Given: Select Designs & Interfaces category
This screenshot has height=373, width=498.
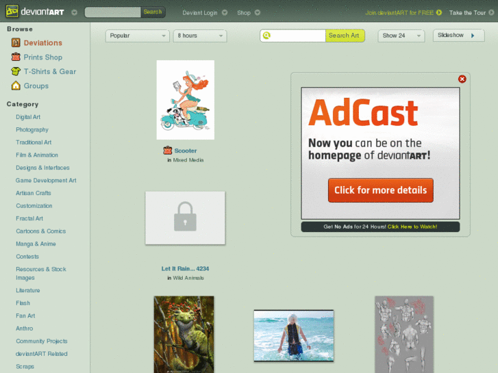Looking at the screenshot, I should click(42, 168).
